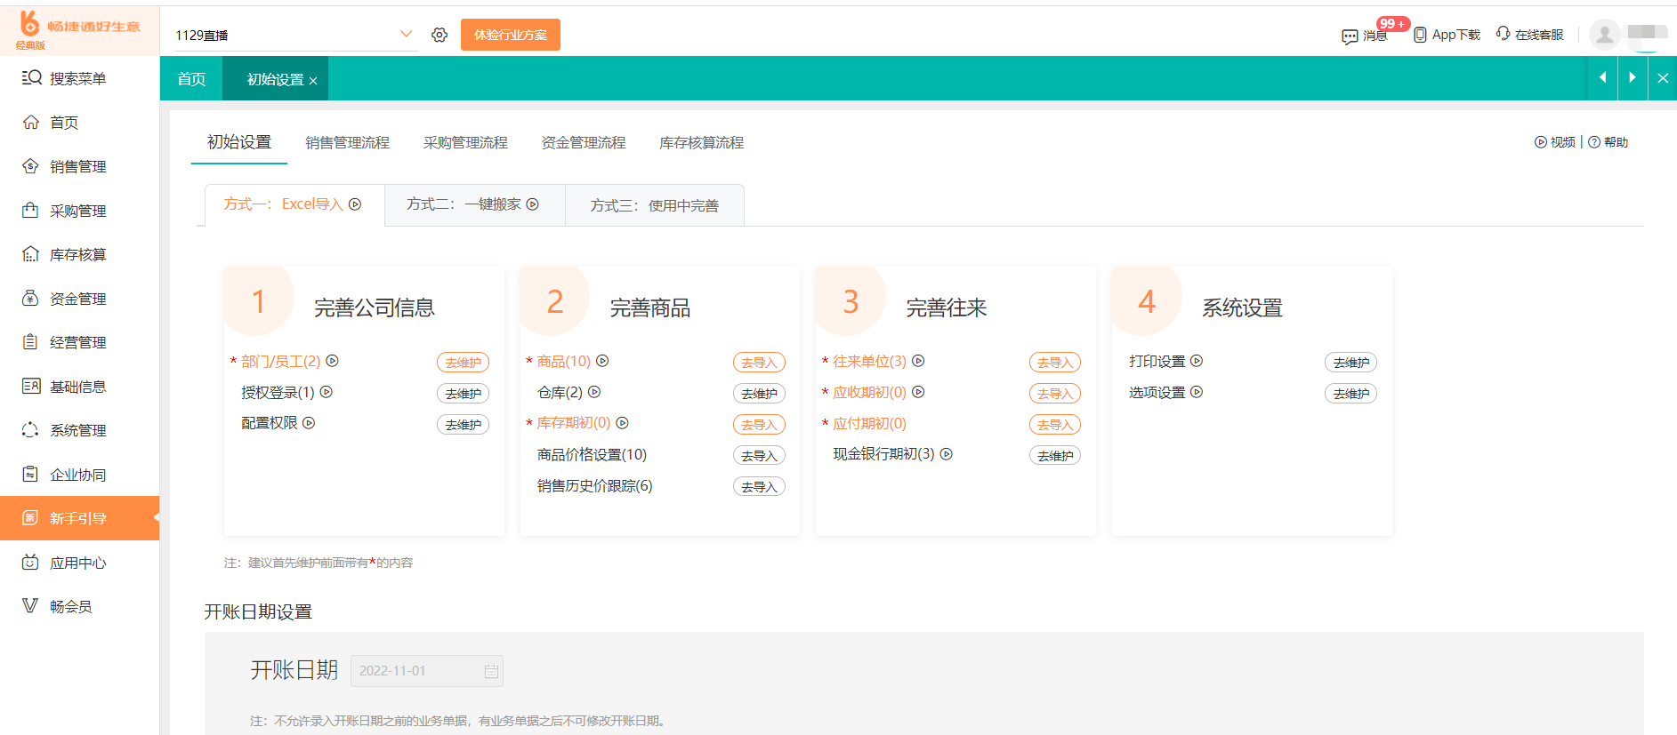Select 方式三：使用中完善 tab

tap(655, 205)
